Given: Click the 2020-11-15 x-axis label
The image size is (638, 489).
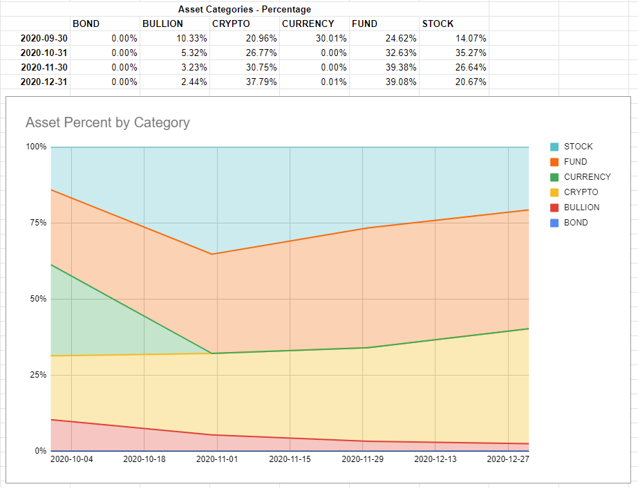Looking at the screenshot, I should [x=290, y=459].
